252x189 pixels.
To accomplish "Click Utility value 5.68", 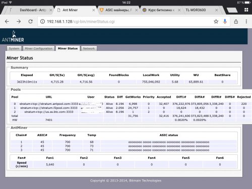I will (x=175, y=82).
